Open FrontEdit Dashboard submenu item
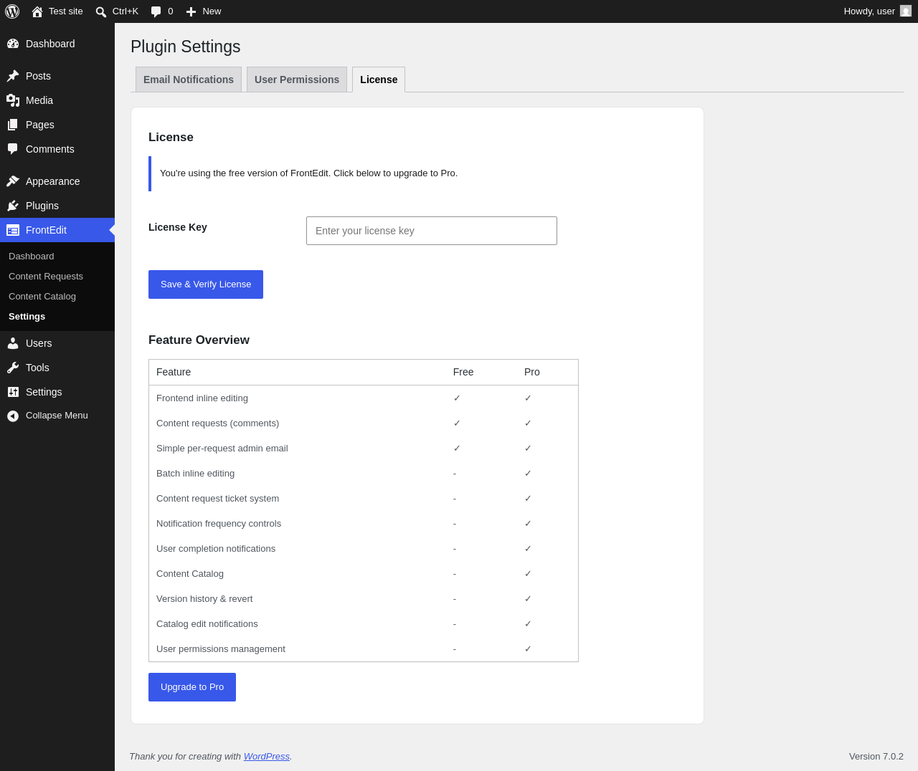The image size is (918, 771). [32, 257]
